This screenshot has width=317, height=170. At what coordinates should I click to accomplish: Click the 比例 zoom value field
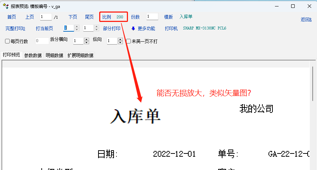pos(120,17)
